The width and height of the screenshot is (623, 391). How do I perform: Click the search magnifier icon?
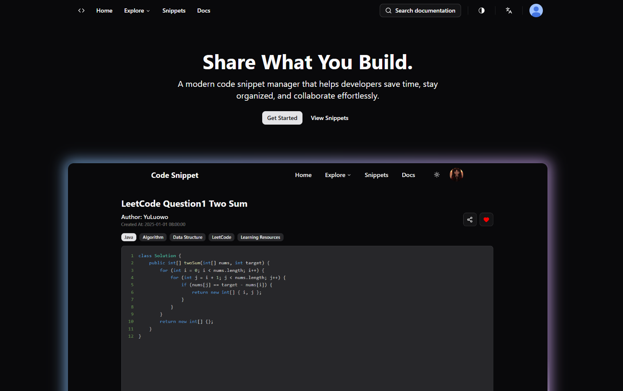(388, 10)
